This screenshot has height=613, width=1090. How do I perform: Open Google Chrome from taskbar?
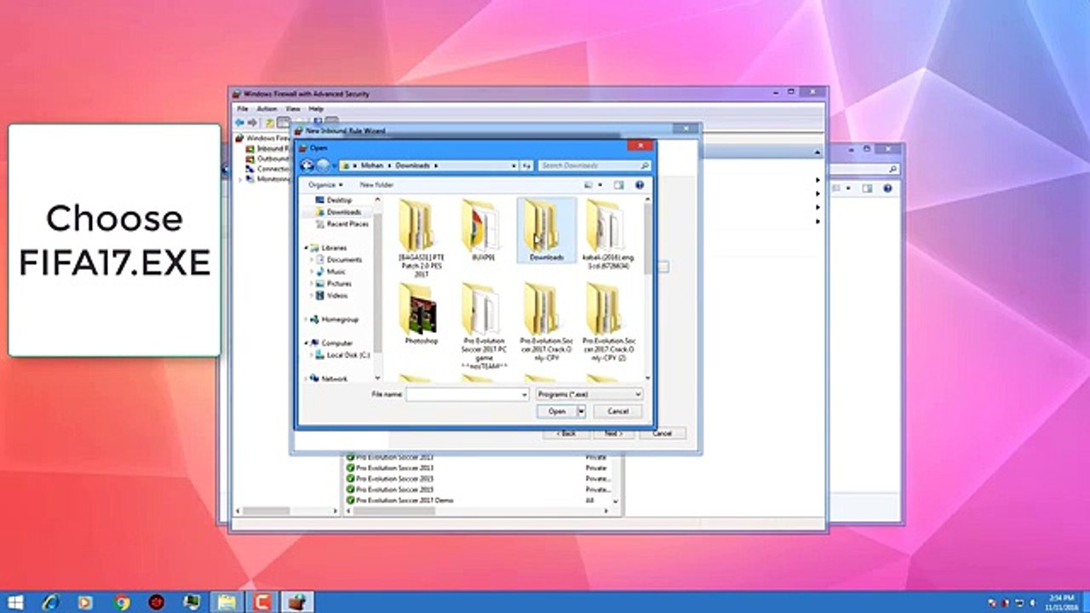point(121,602)
